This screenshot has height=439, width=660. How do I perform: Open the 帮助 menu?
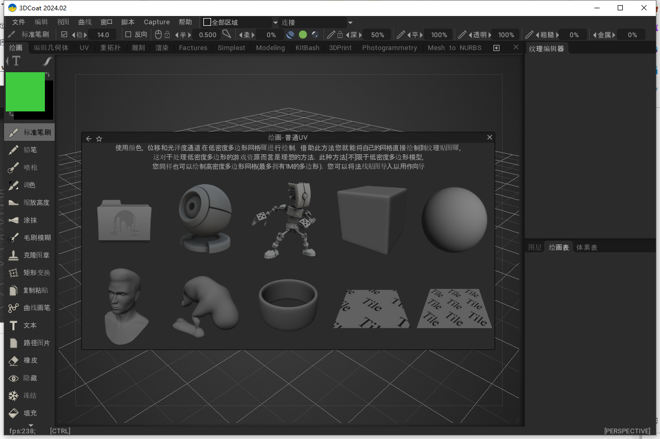185,22
